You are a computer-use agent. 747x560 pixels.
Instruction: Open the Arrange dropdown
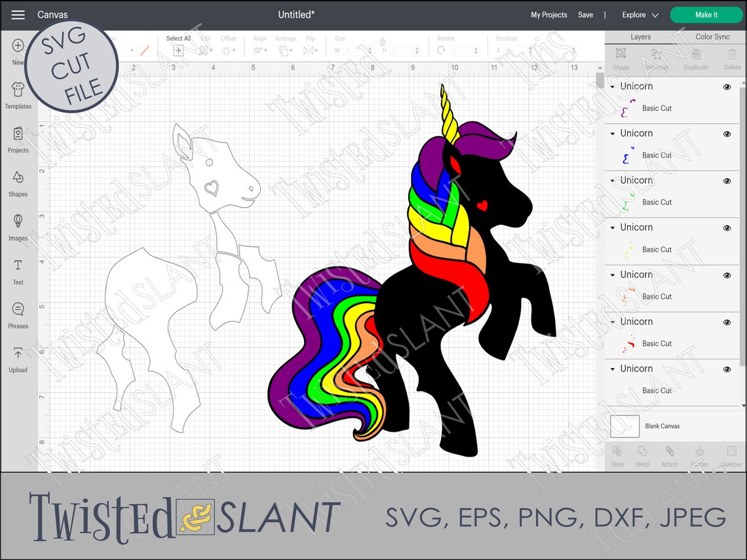pyautogui.click(x=285, y=50)
